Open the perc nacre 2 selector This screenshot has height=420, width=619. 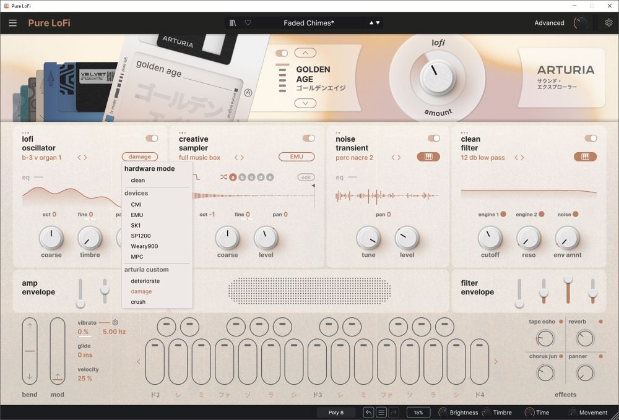point(354,157)
